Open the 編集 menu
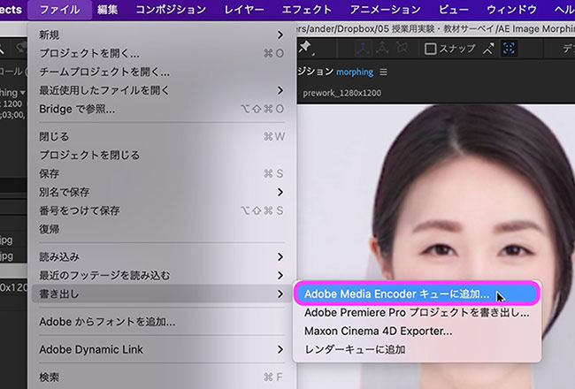The width and height of the screenshot is (575, 389). (x=107, y=10)
